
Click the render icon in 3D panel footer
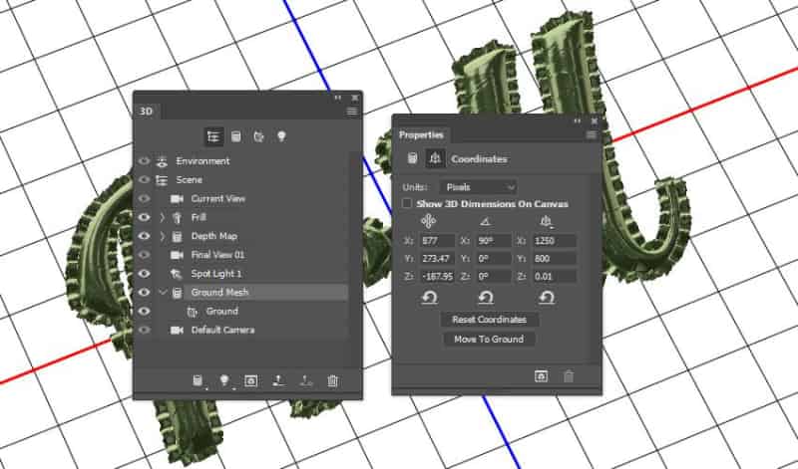pos(251,380)
